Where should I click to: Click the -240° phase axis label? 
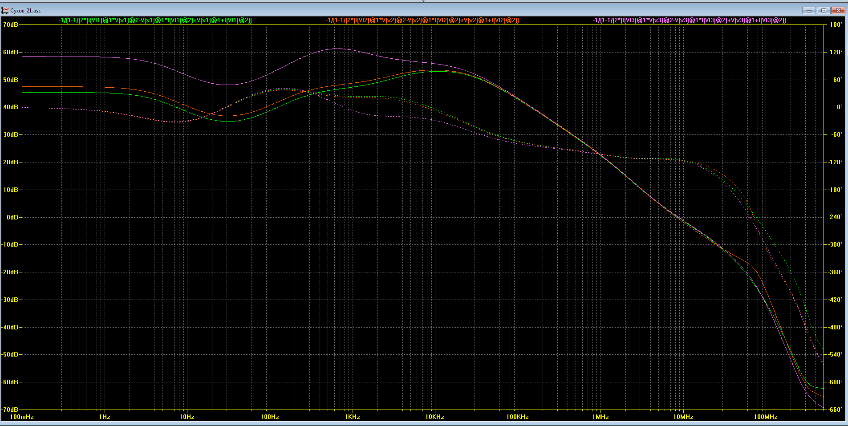tap(835, 217)
